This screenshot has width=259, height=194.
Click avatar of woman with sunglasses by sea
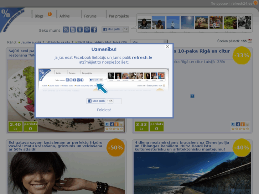click(159, 23)
